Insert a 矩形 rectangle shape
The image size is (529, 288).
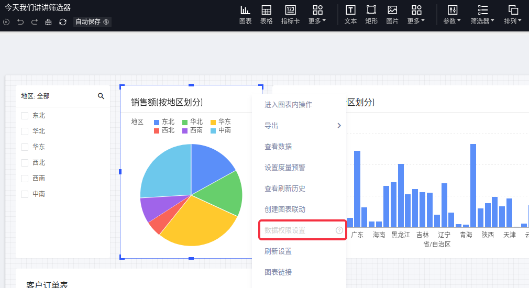pos(371,15)
